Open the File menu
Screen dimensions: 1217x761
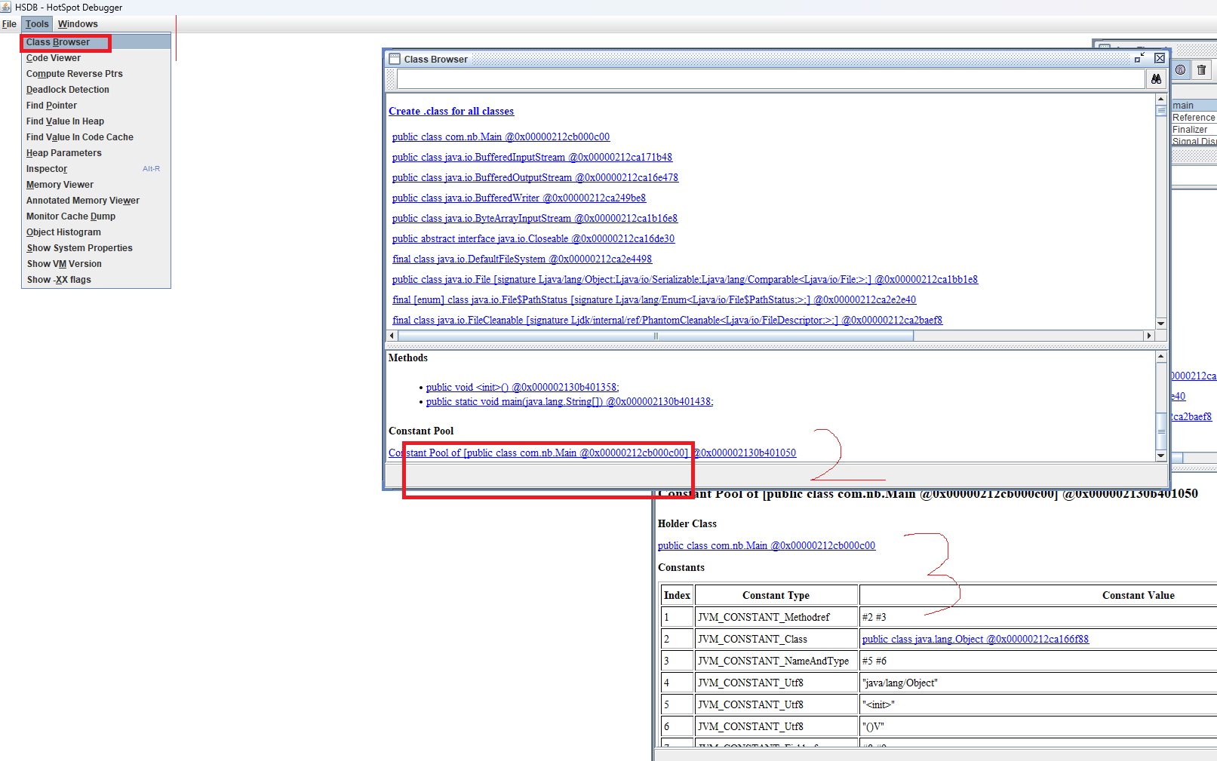point(9,24)
